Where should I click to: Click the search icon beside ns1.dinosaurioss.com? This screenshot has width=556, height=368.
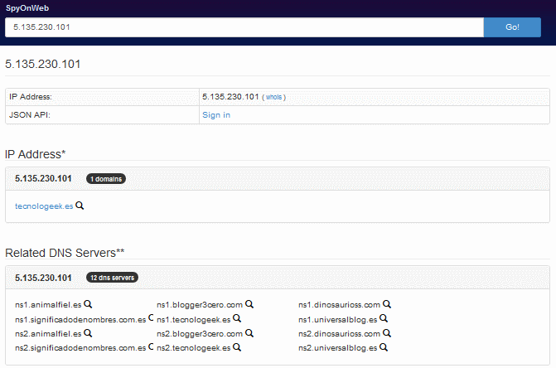pos(387,304)
